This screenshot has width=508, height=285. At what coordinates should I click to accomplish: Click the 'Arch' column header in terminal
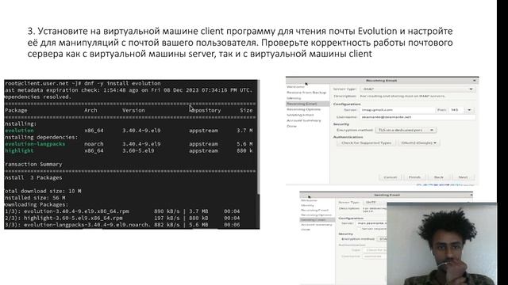[90, 111]
